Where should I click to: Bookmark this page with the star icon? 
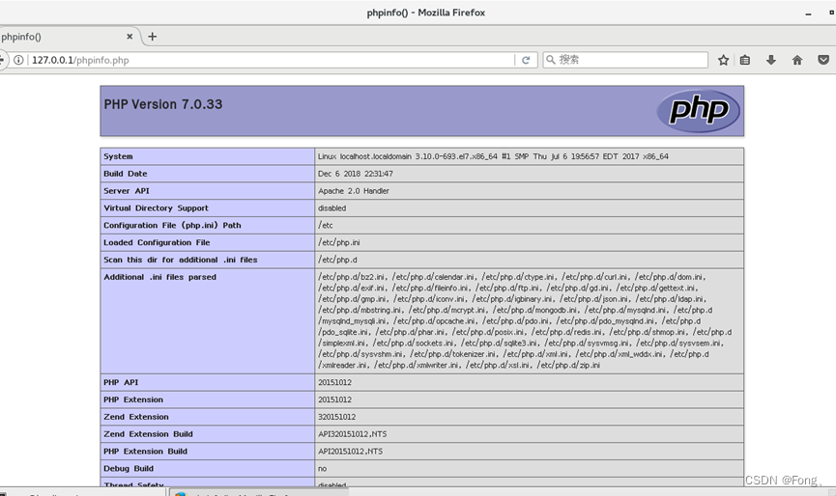(x=723, y=60)
